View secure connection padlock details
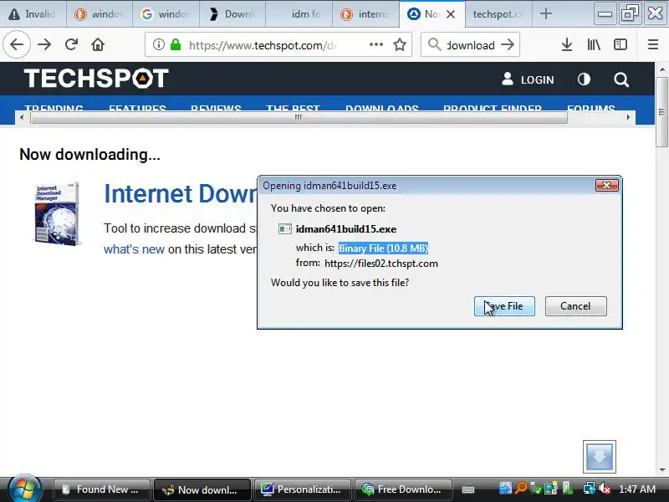The height and width of the screenshot is (502, 669). coord(176,44)
